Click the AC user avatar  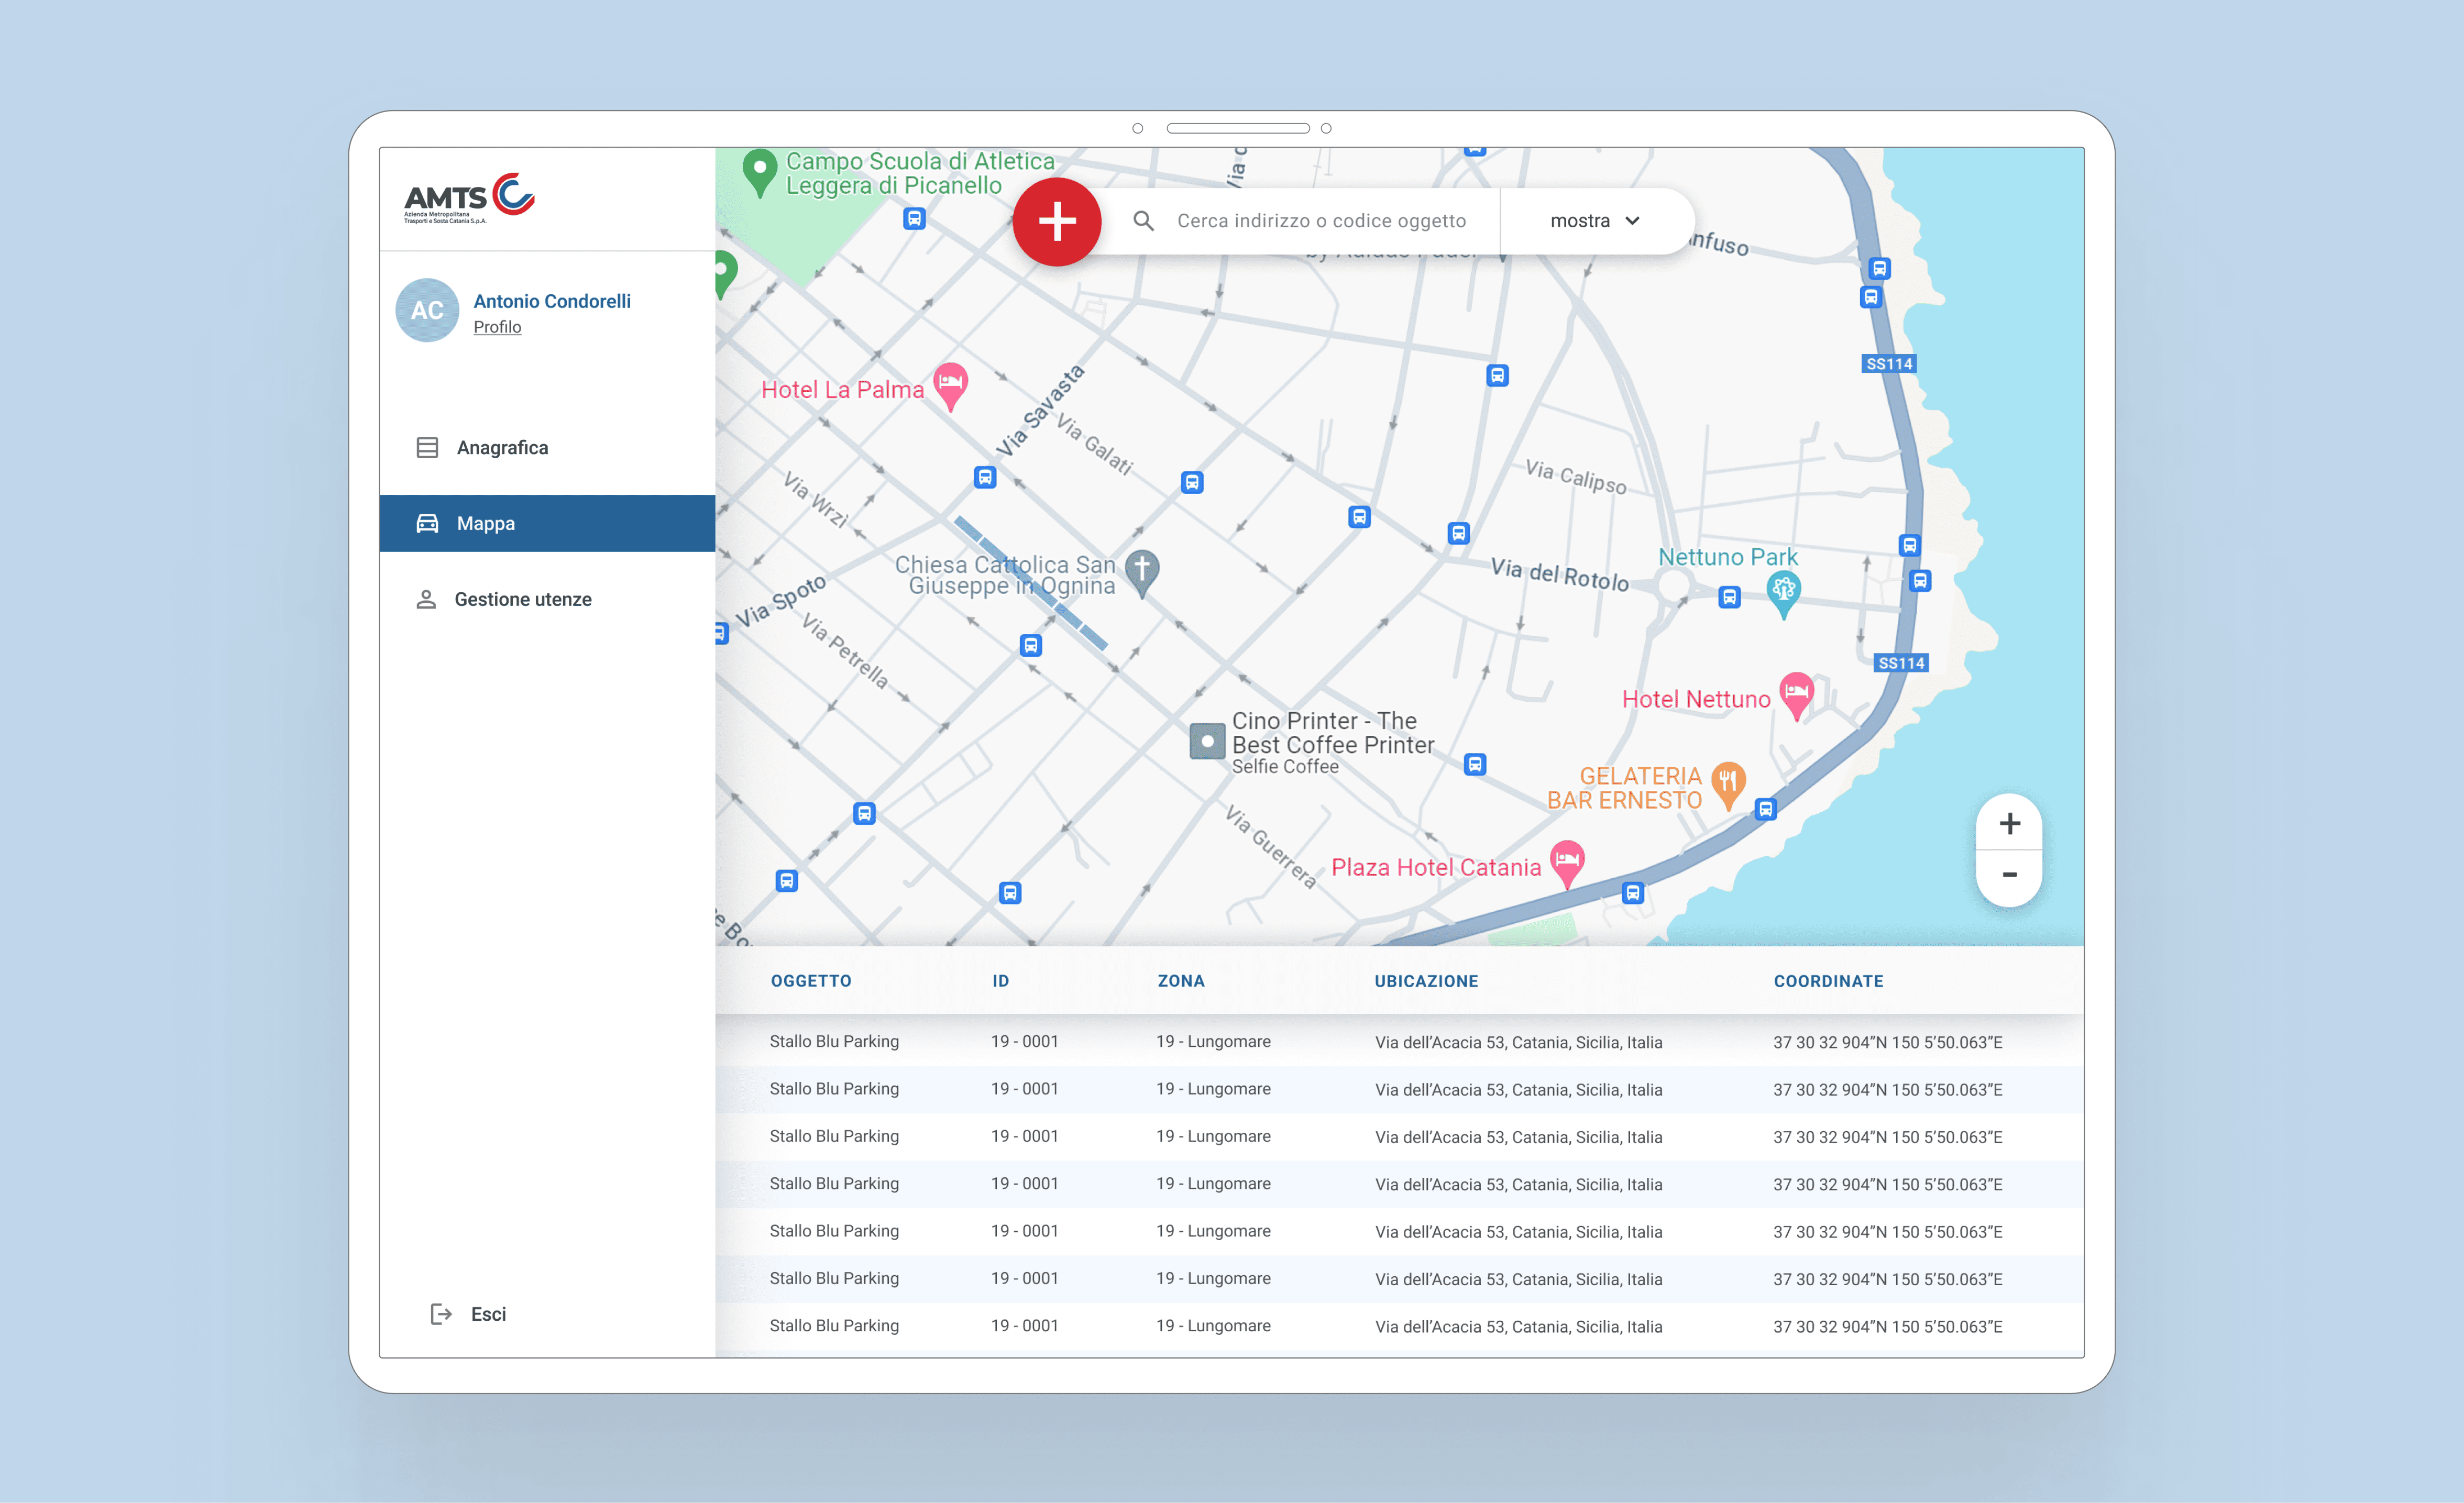pos(427,310)
